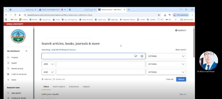Click Delete row below search fields

pos(59,79)
